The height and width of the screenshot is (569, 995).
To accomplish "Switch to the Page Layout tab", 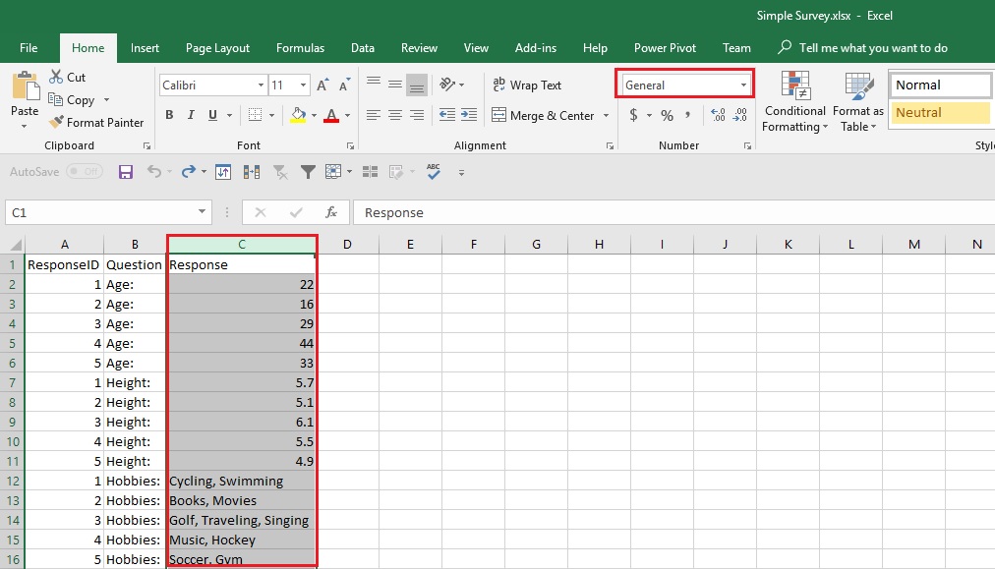I will point(217,47).
